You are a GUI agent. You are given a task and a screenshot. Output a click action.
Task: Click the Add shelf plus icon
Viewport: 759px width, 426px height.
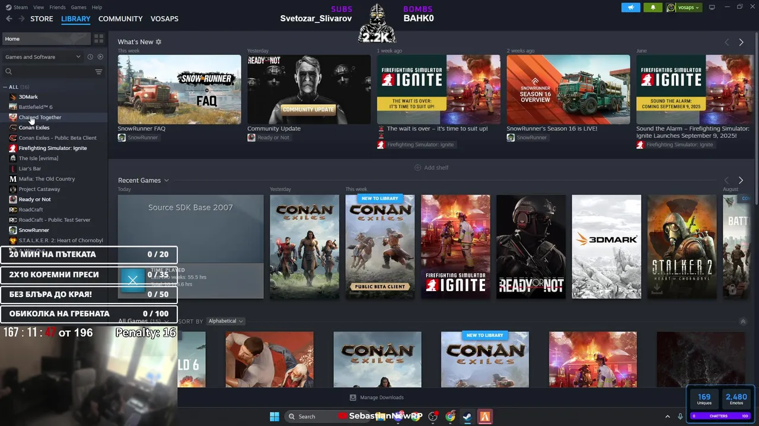point(417,167)
